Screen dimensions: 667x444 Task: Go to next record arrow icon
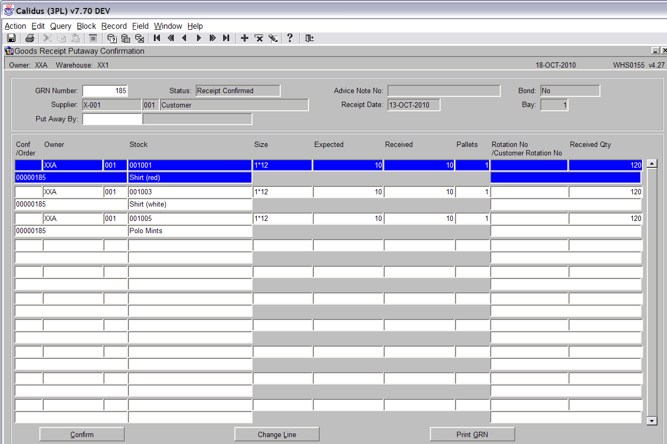pos(199,38)
